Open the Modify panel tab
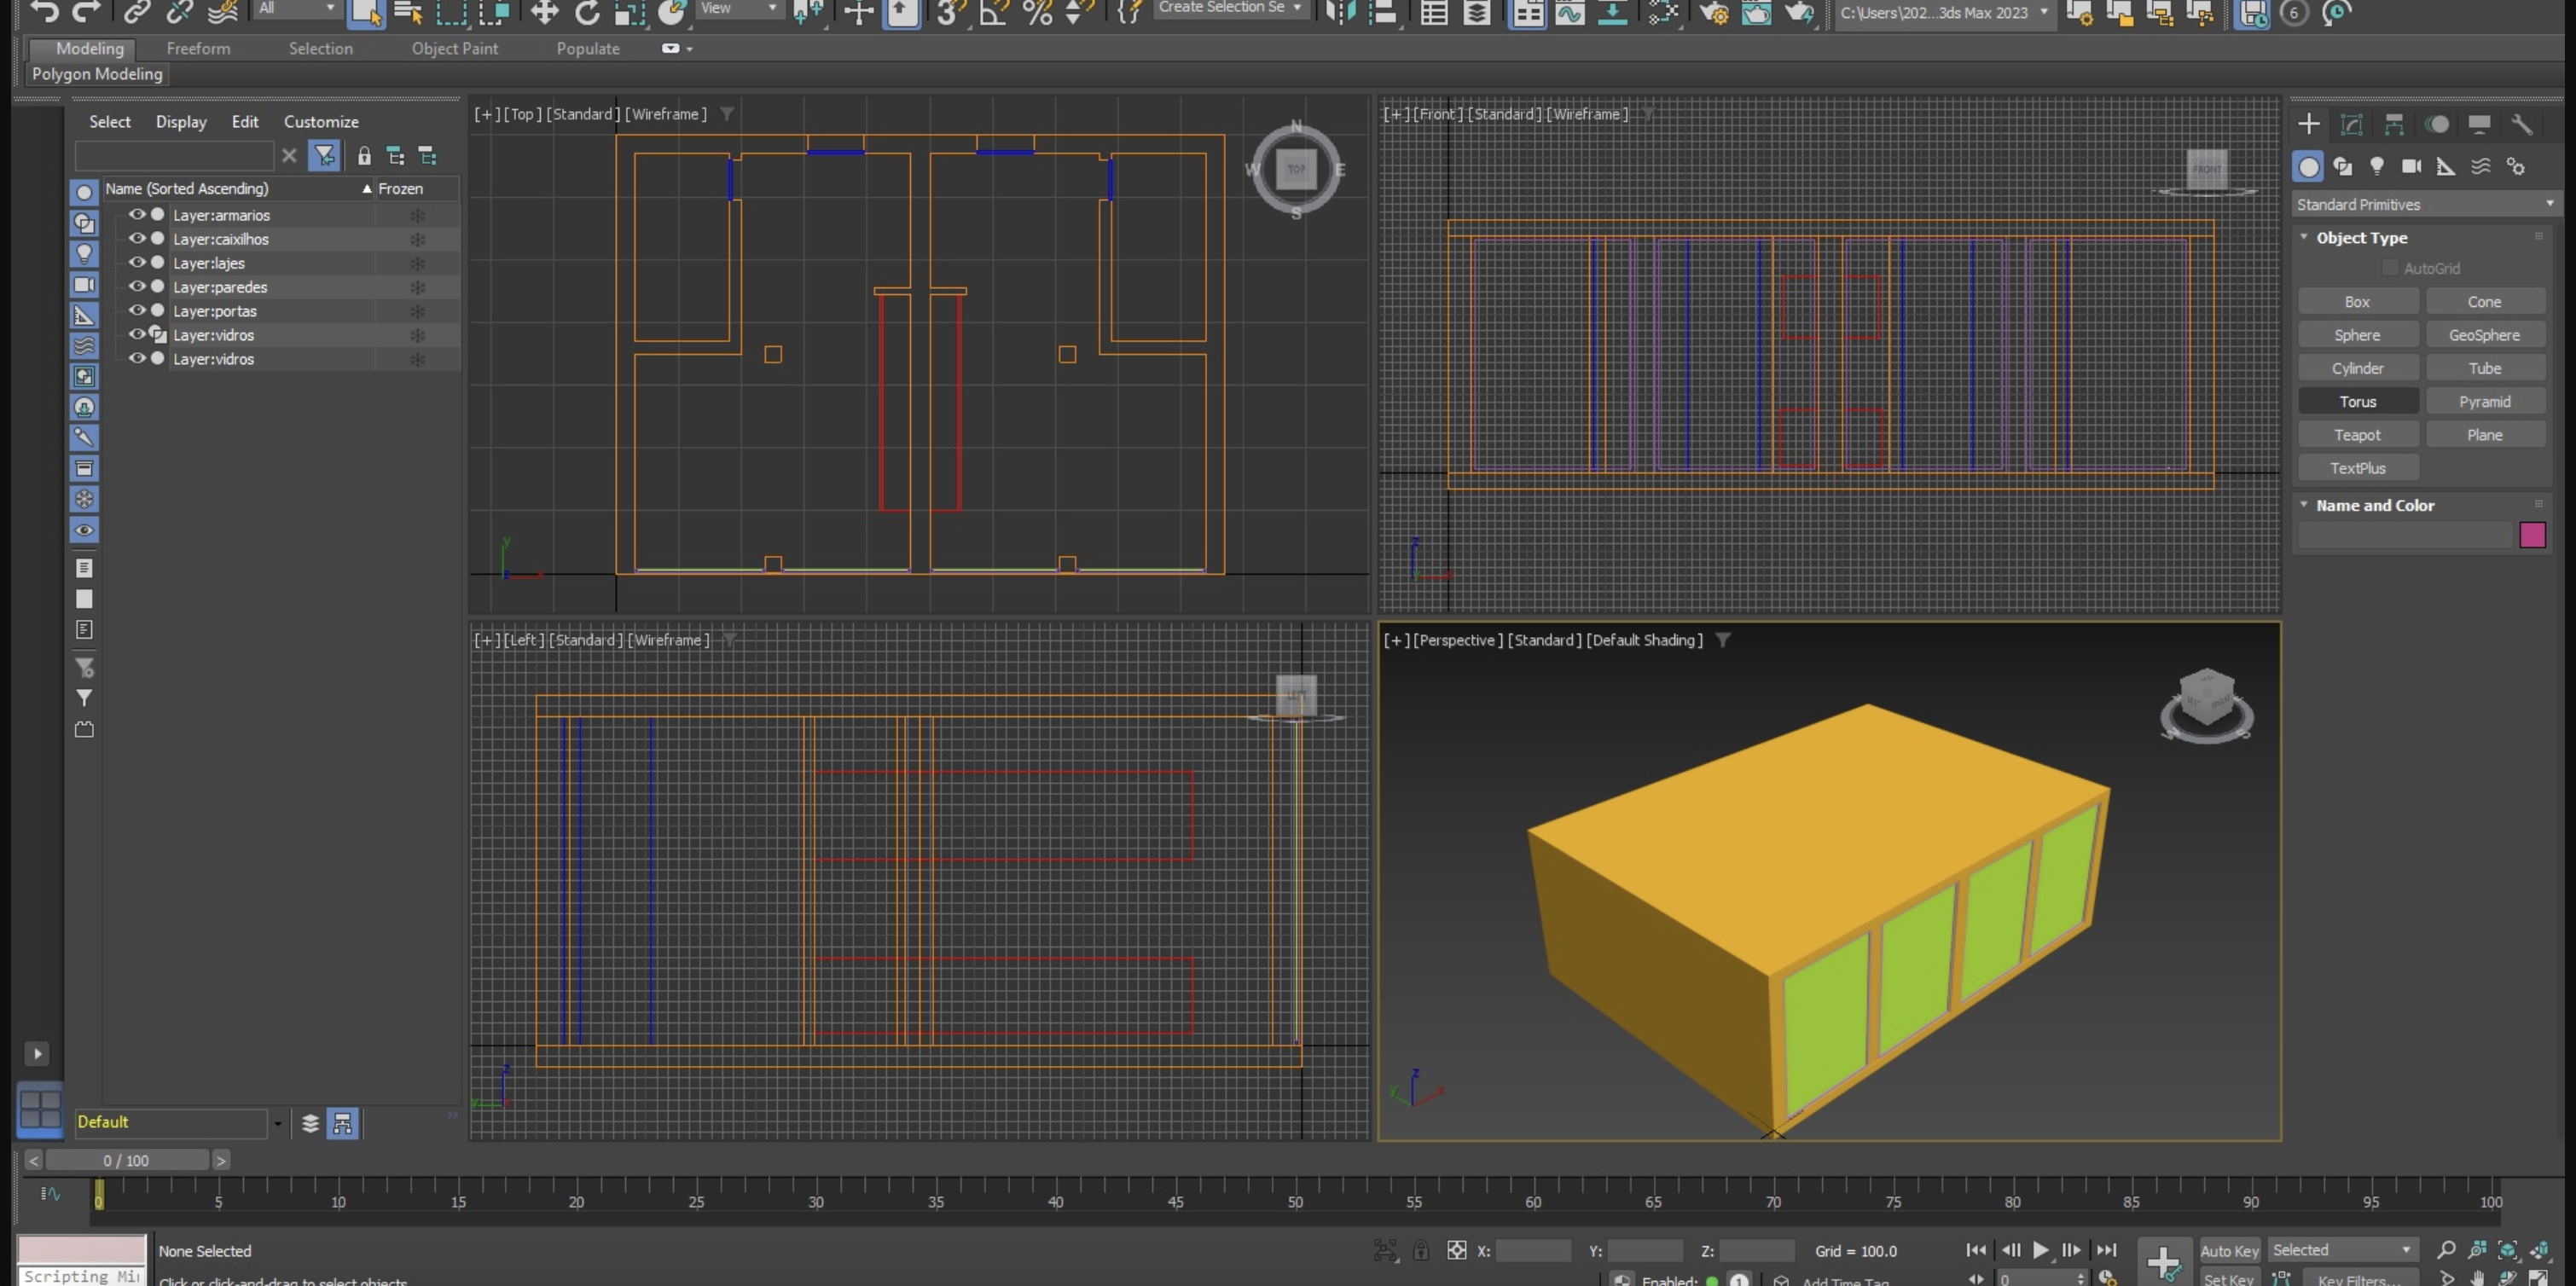Screen dimensions: 2576x1286 click(2351, 124)
